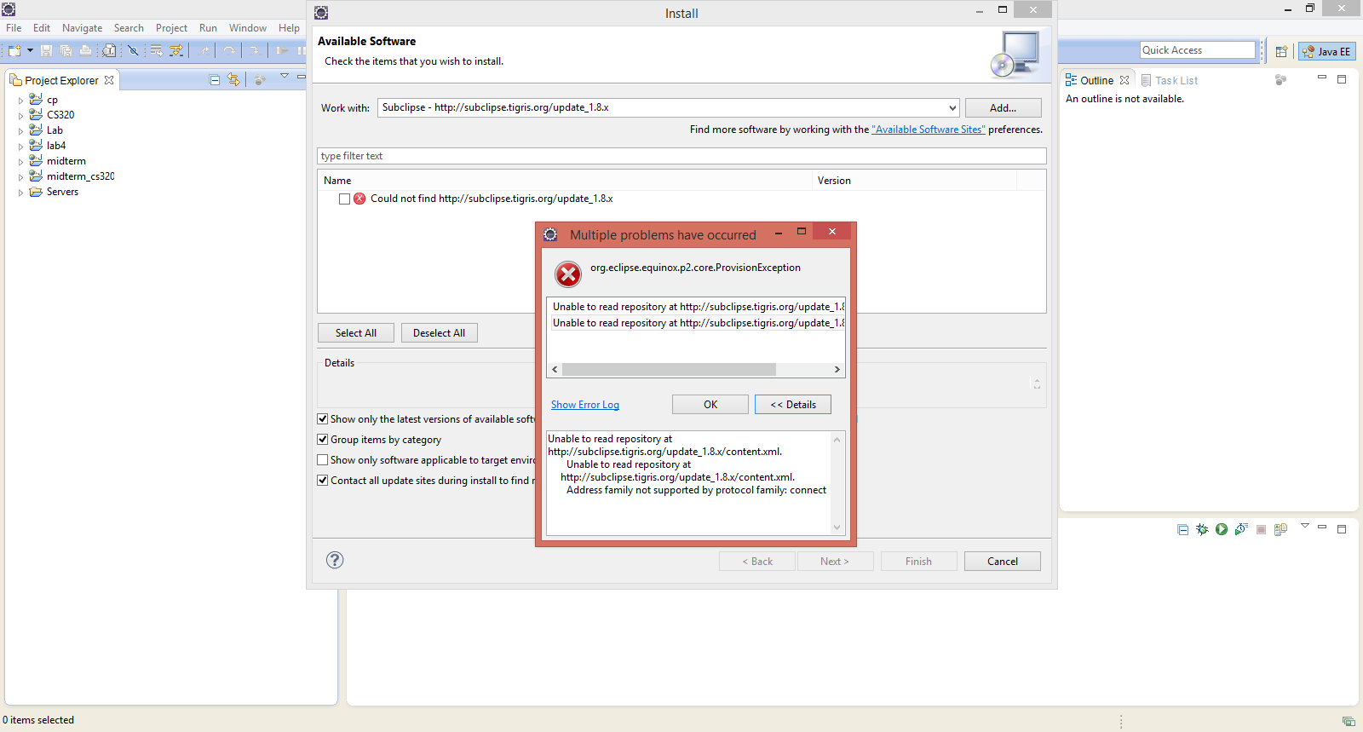1363x732 pixels.
Task: Expand the CS320 project node
Action: (x=21, y=116)
